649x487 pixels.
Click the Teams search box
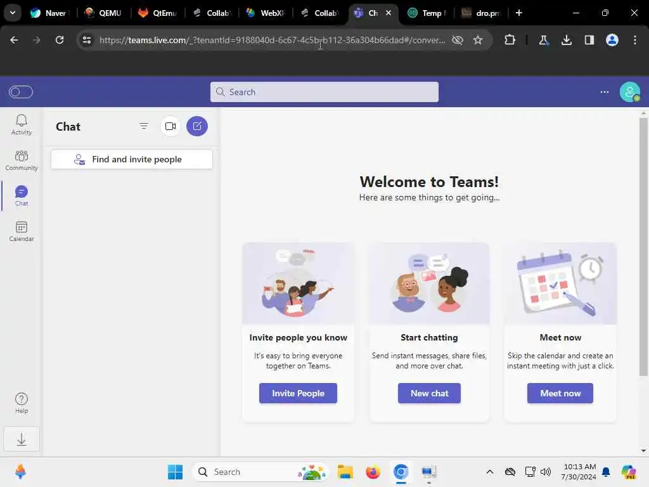tap(324, 92)
